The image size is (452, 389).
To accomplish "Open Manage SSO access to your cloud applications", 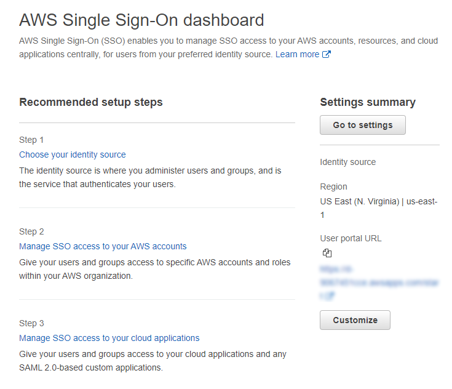I will click(109, 338).
